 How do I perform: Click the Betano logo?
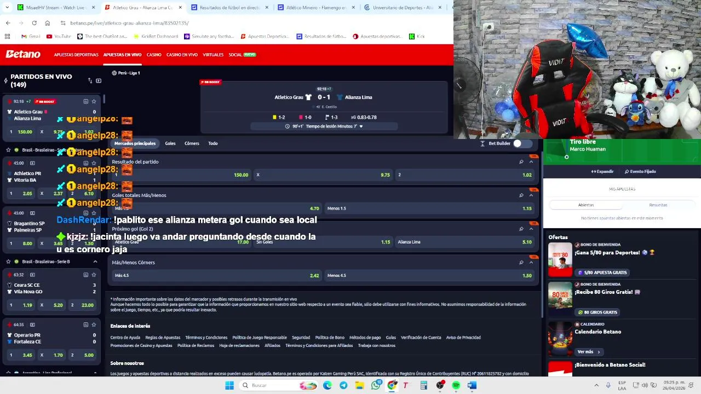coord(23,54)
